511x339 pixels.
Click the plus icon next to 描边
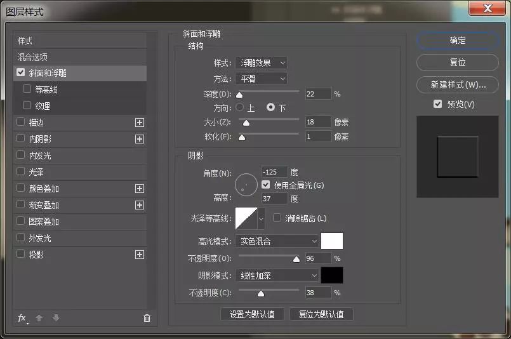(x=140, y=123)
